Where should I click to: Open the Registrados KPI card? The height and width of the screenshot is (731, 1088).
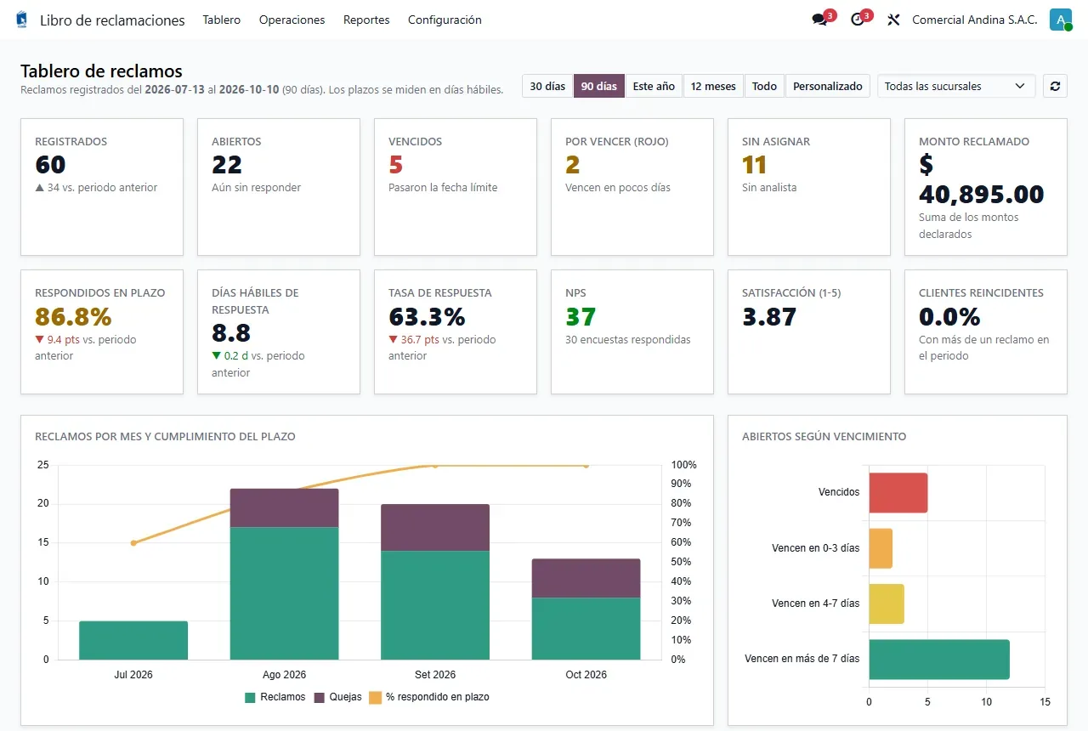pos(102,187)
